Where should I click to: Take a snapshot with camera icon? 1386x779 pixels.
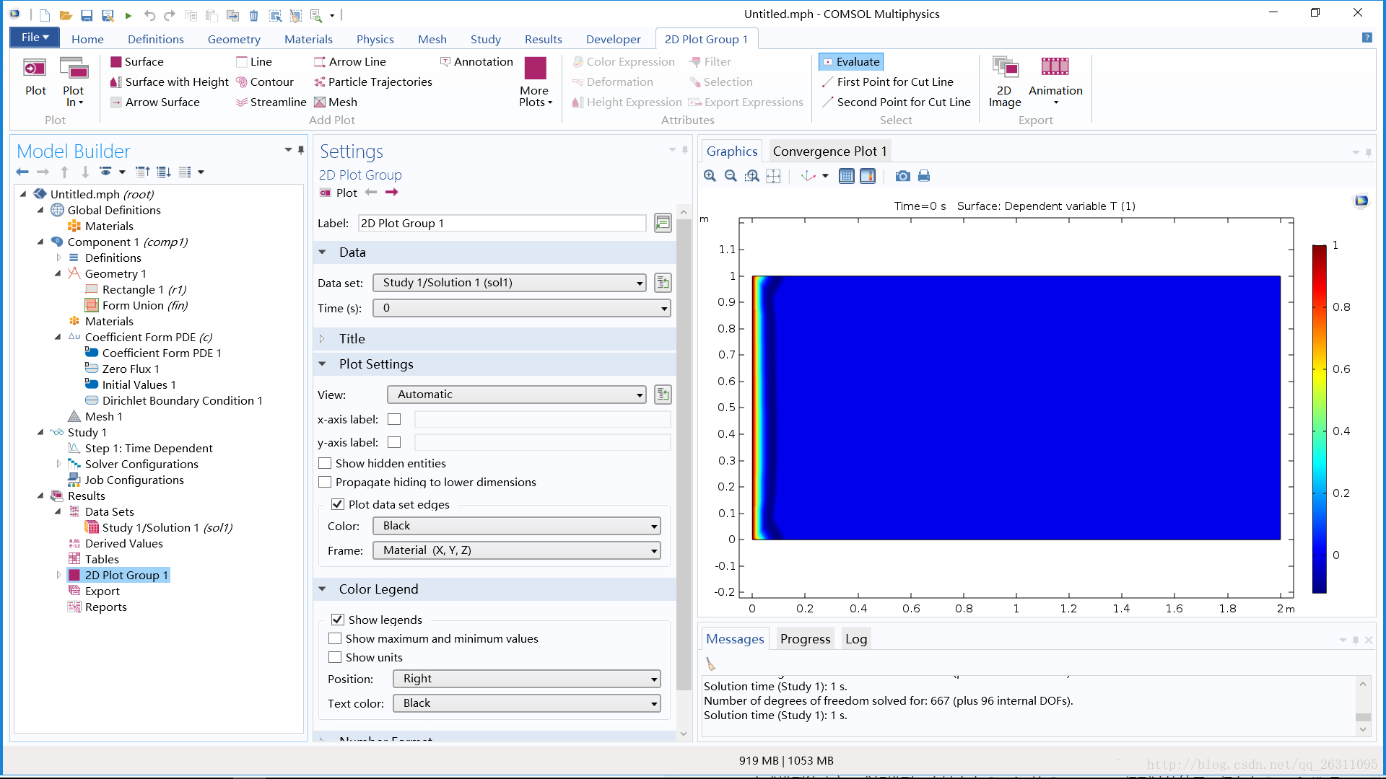902,176
